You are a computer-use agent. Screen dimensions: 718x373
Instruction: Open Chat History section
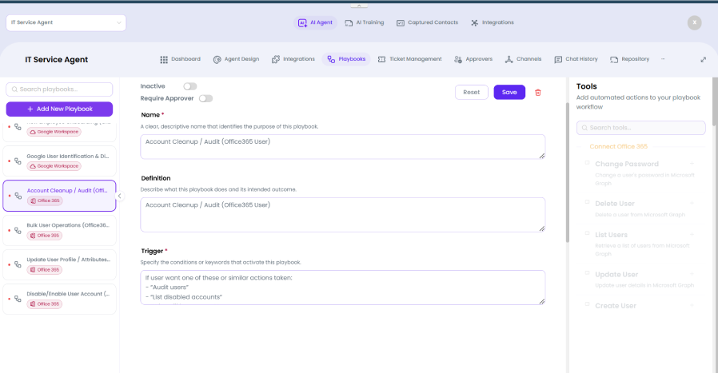coord(576,59)
